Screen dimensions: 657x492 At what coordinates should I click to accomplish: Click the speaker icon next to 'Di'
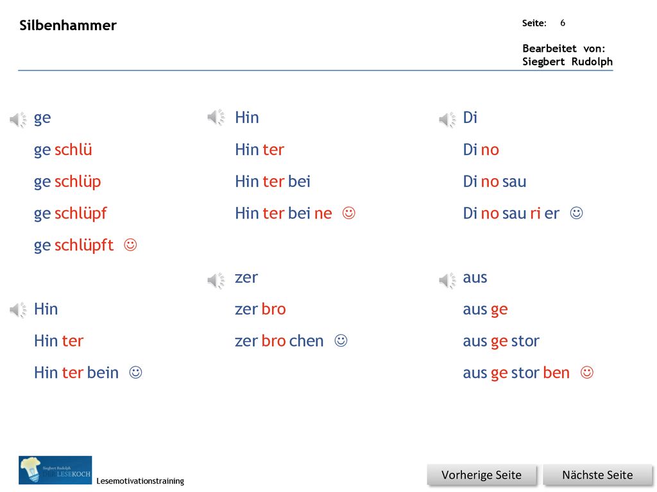click(447, 120)
